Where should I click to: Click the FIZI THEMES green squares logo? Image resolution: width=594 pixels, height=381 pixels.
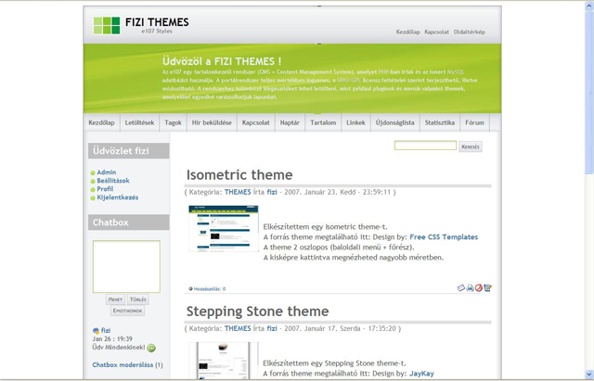[107, 25]
